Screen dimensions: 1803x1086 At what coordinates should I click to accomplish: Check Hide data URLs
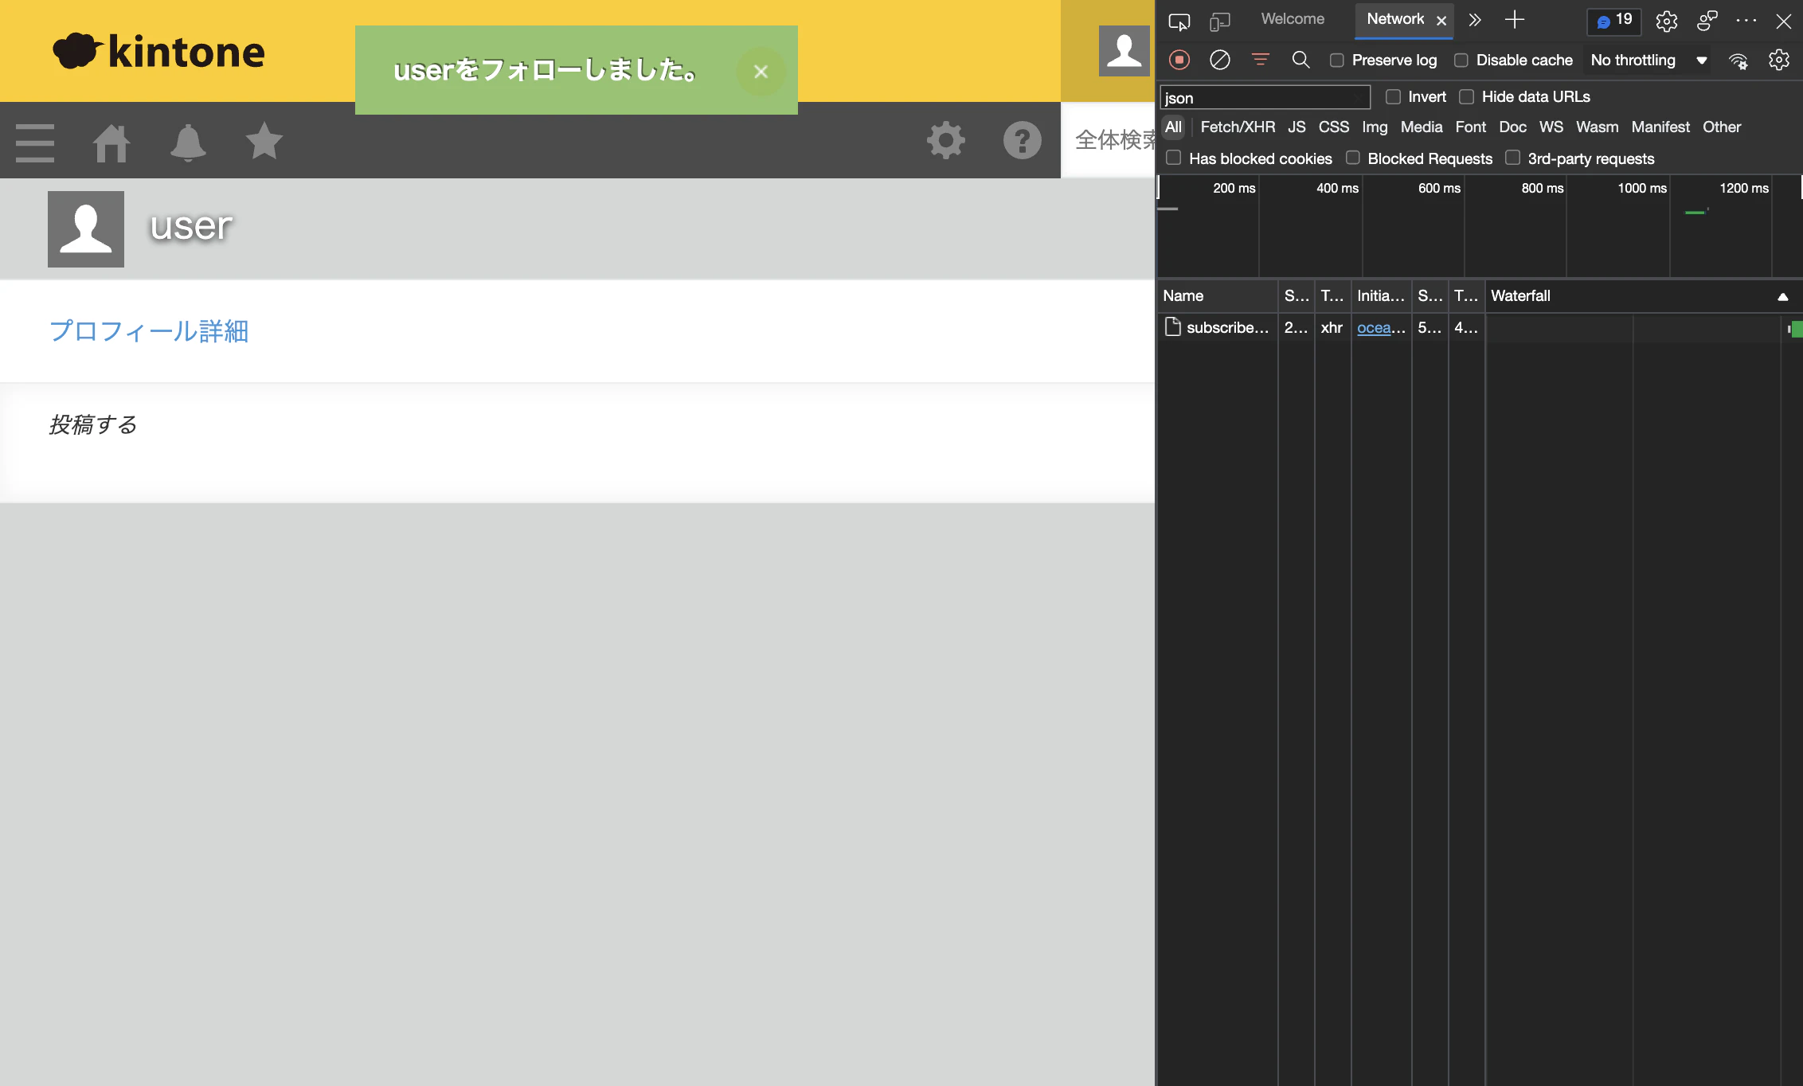click(x=1467, y=96)
